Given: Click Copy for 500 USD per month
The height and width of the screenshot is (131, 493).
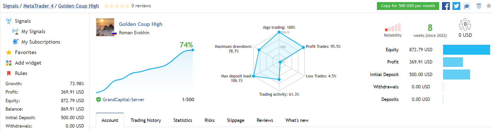Looking at the screenshot, I should [408, 6].
